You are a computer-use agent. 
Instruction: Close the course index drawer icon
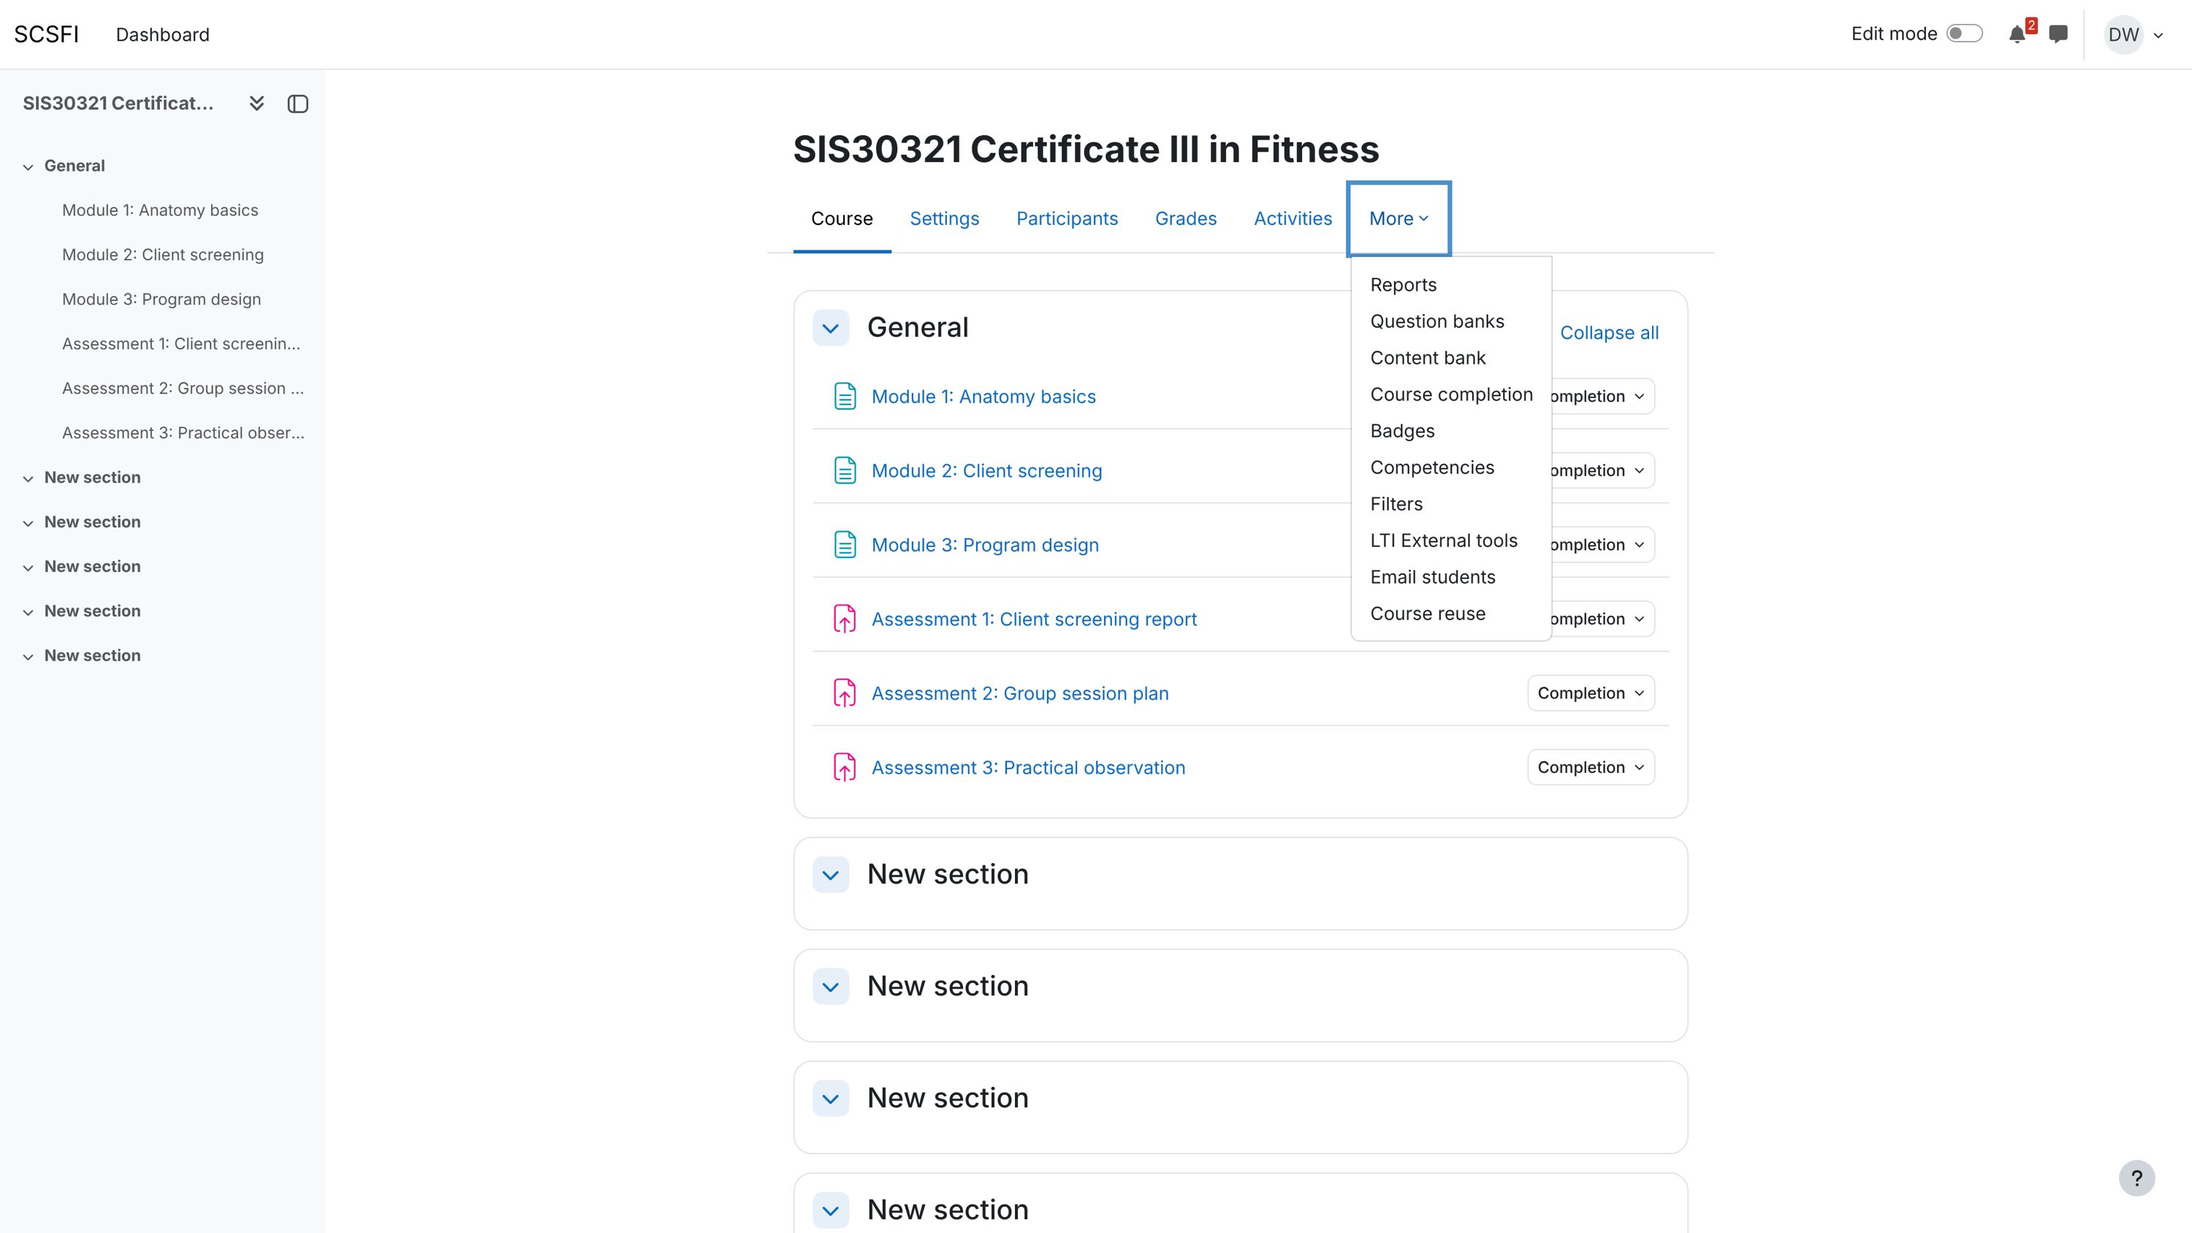(298, 104)
